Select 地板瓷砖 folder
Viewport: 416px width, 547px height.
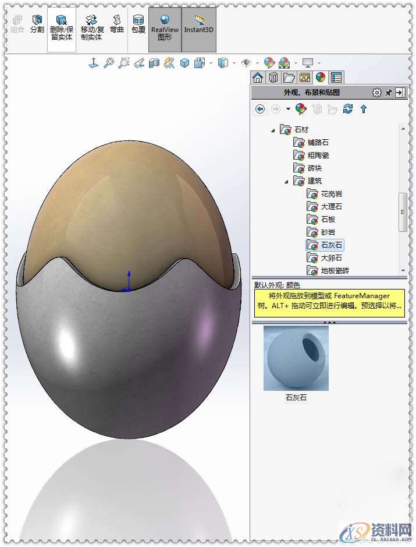(328, 270)
